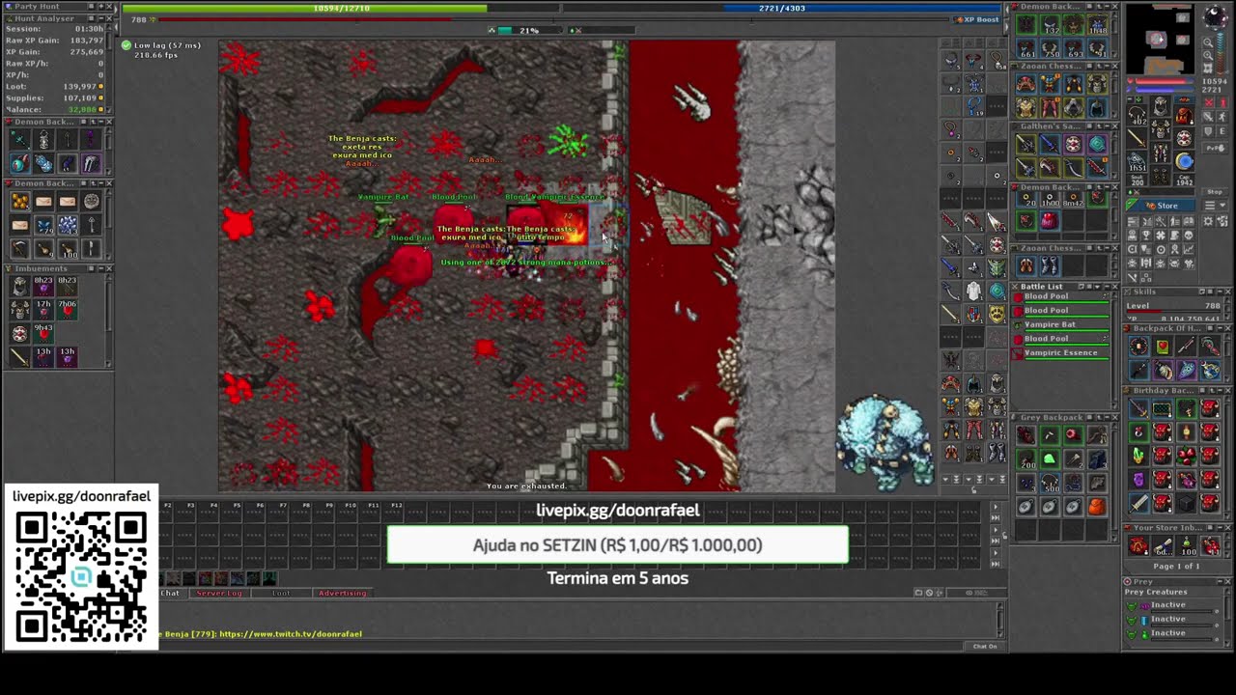Select Vampire Bat in Battle List
Viewport: 1236px width, 695px height.
pyautogui.click(x=1062, y=324)
